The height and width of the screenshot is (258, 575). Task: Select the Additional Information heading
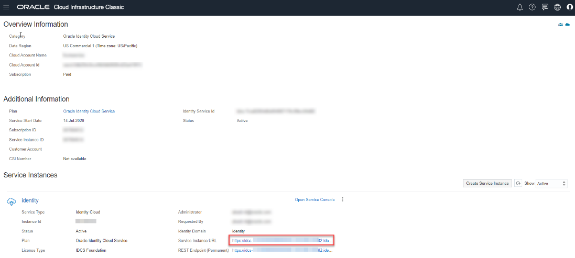pos(36,99)
